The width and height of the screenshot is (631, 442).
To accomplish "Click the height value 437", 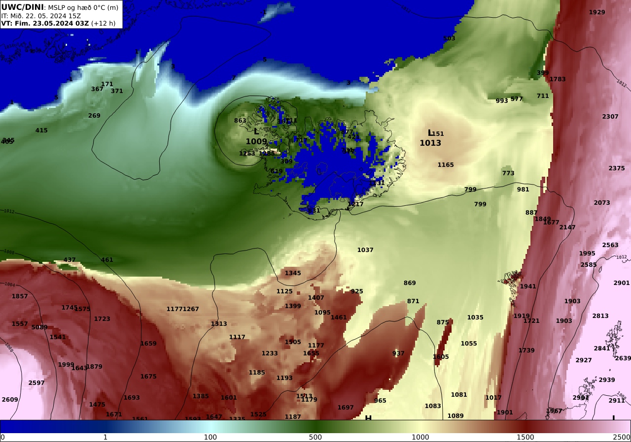I will click(x=70, y=260).
